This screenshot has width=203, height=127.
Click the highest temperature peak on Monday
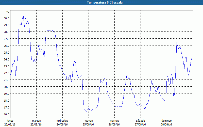23,15
